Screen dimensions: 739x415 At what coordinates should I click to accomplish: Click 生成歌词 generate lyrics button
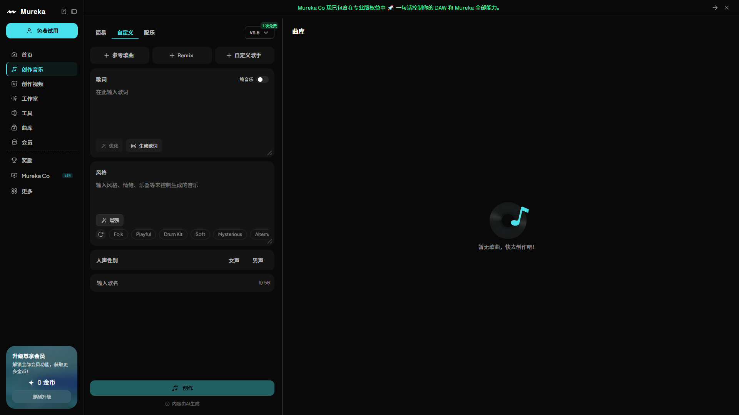click(x=144, y=146)
